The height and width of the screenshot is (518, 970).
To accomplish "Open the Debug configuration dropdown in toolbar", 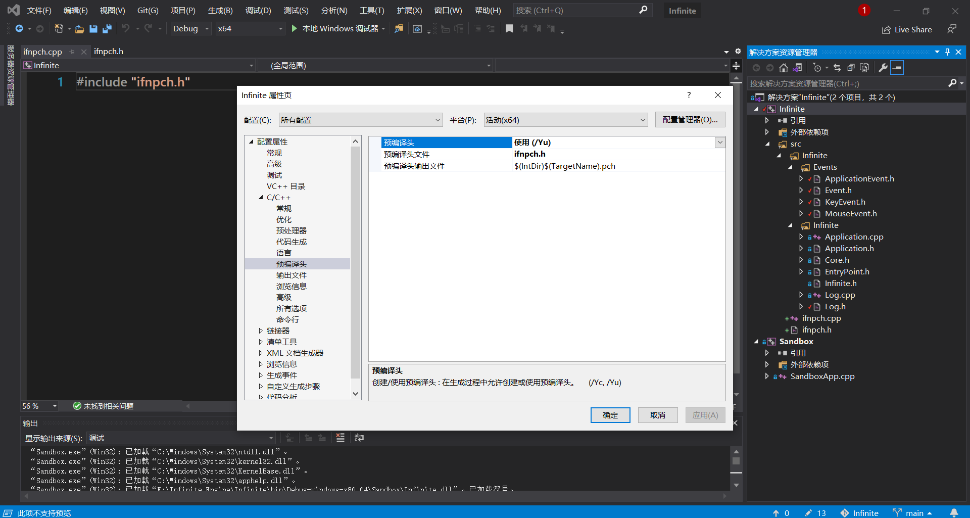I will [191, 29].
